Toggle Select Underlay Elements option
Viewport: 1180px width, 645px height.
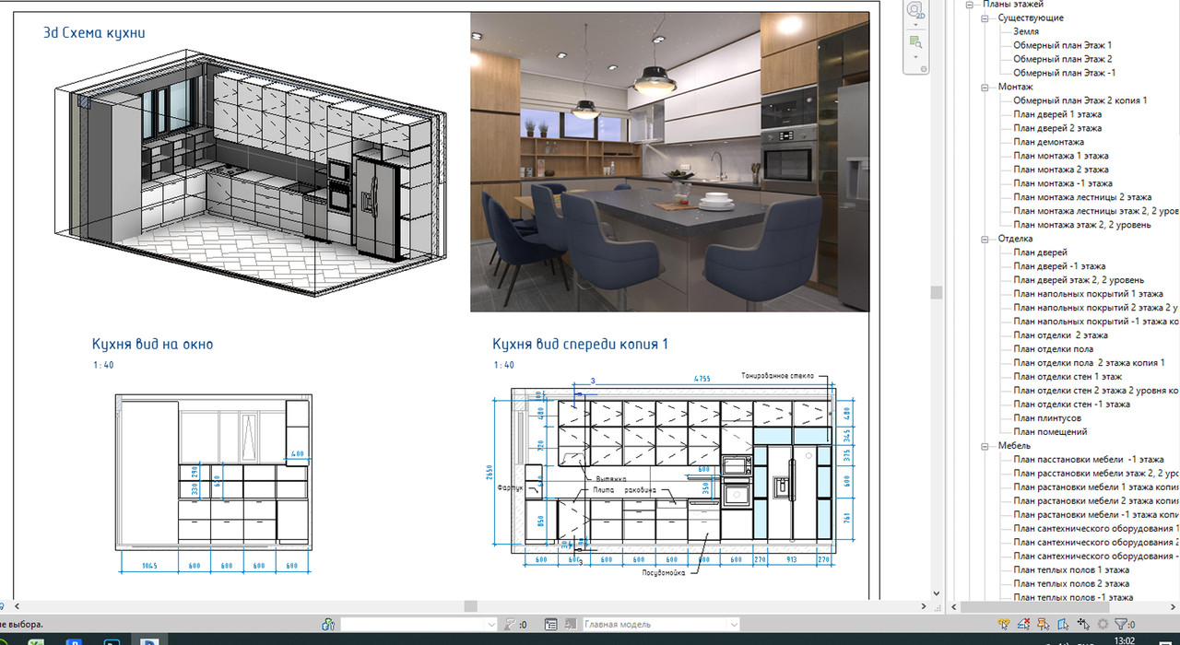[1023, 624]
